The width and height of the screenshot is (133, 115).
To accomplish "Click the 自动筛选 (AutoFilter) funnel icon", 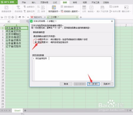I will pyautogui.click(x=18, y=8).
